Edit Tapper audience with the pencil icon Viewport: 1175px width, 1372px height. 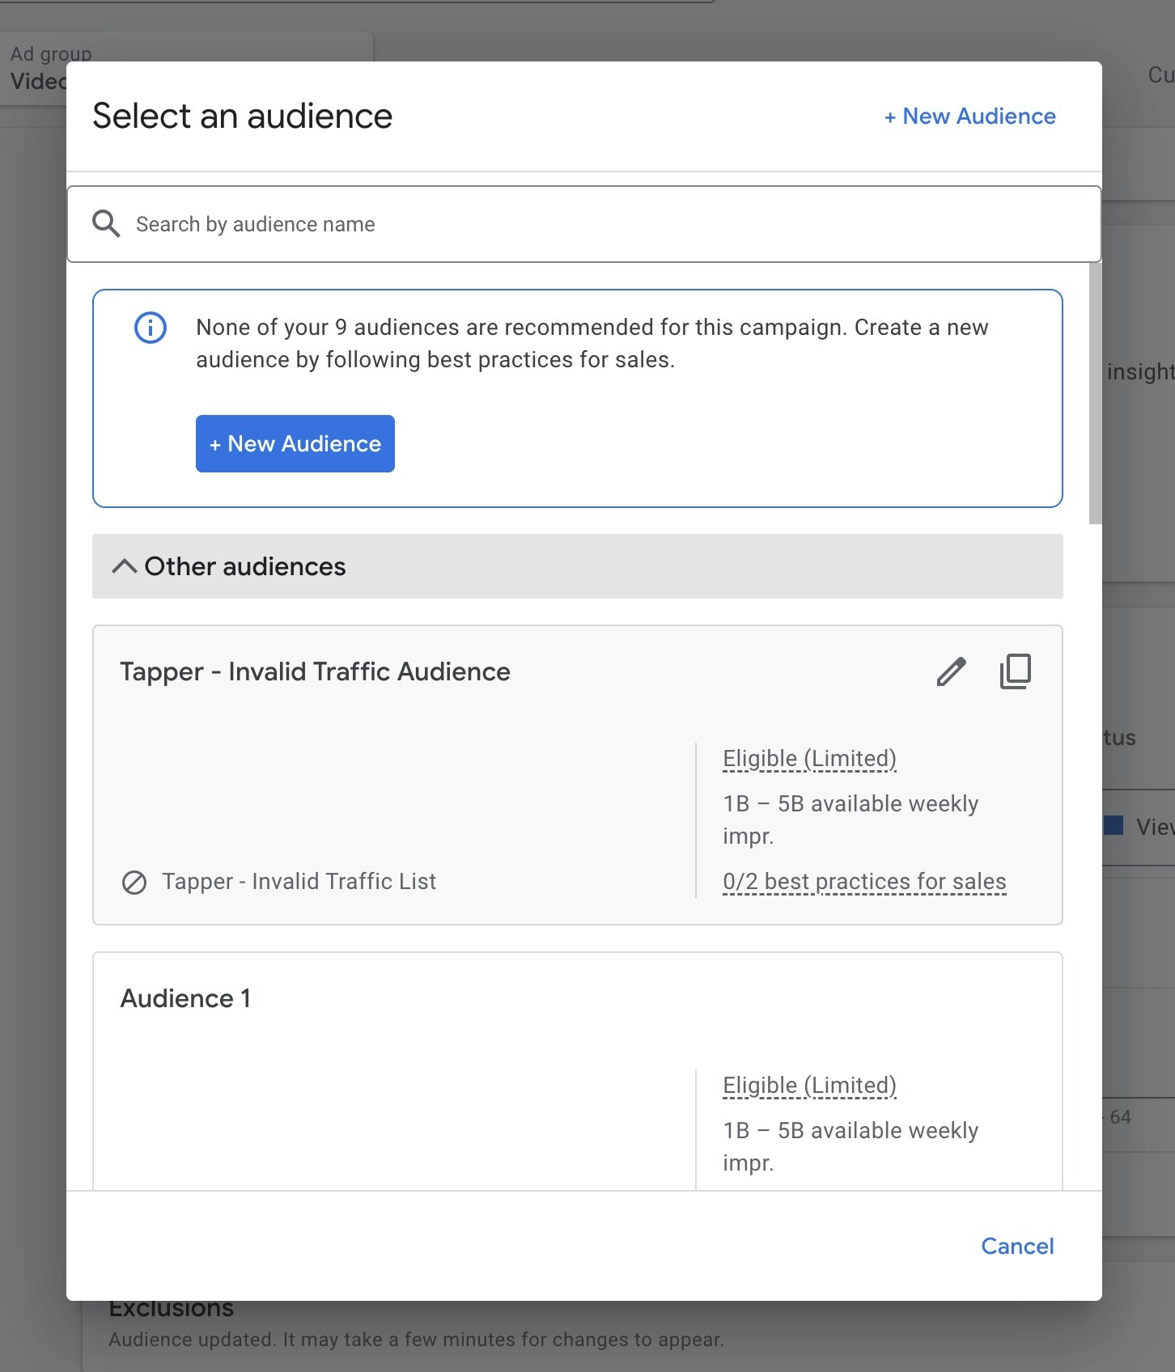(951, 671)
